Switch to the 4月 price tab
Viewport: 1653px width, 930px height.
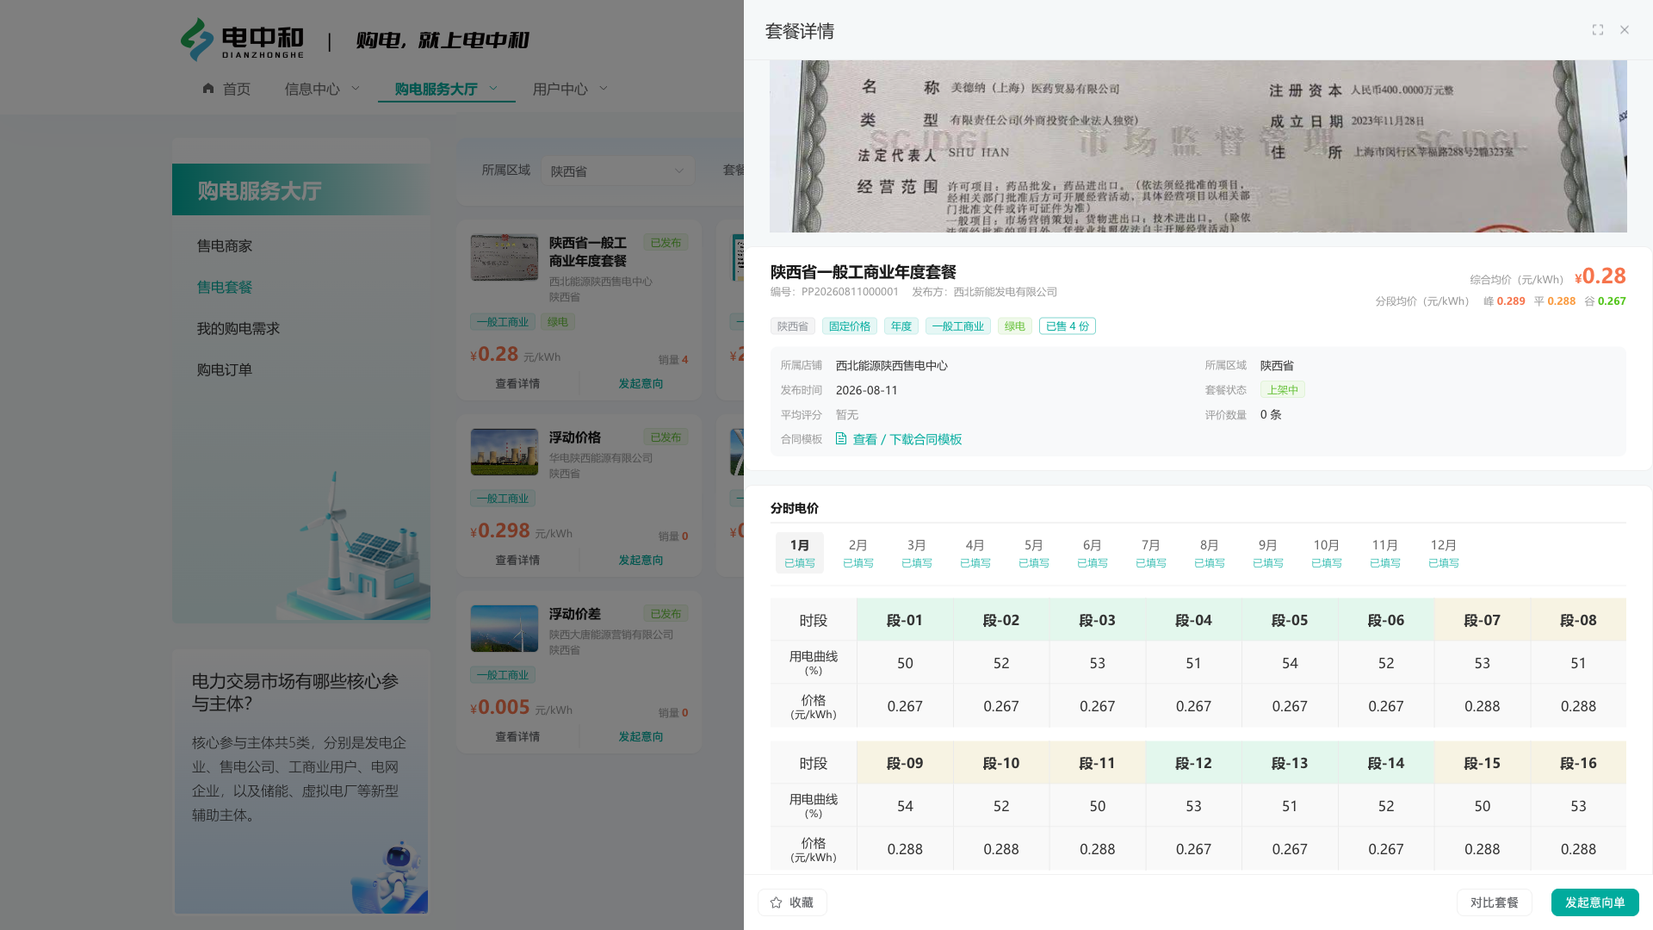tap(975, 553)
